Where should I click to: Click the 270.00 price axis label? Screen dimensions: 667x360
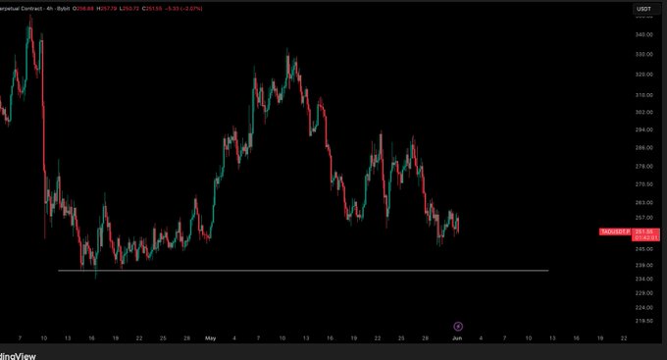coord(644,184)
